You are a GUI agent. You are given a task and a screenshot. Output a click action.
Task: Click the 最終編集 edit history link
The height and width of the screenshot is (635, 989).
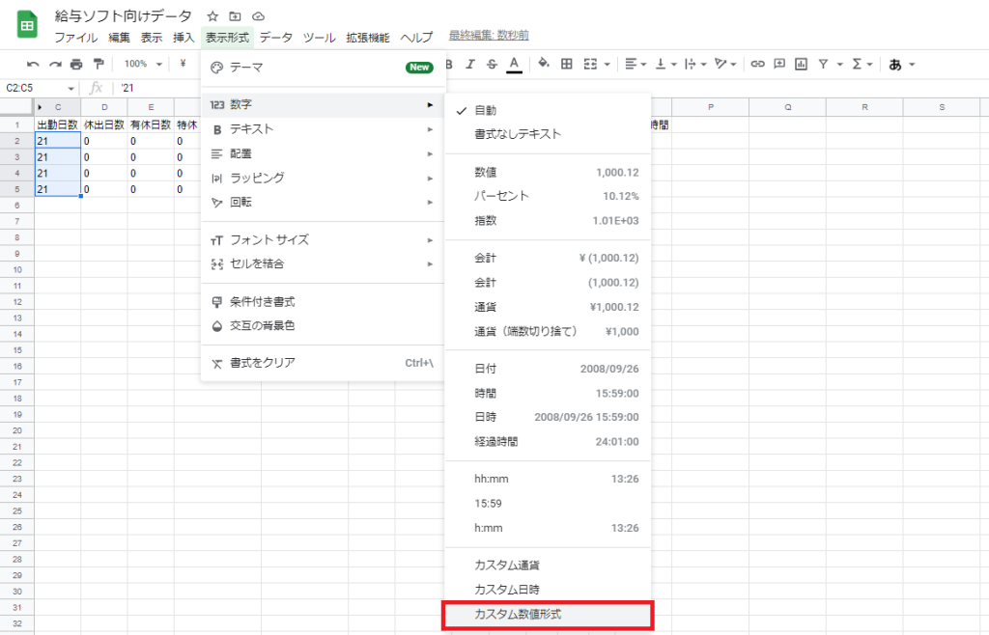point(489,36)
